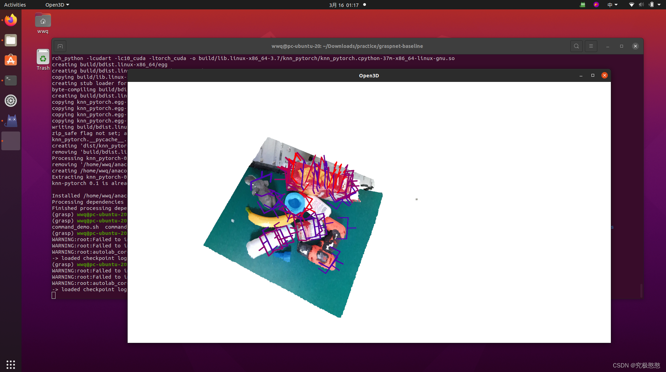Image resolution: width=666 pixels, height=372 pixels.
Task: Open Flameshot from the system tray
Action: point(597,5)
